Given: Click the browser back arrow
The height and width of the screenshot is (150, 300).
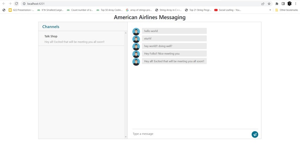Looking at the screenshot, I should 4,4.
